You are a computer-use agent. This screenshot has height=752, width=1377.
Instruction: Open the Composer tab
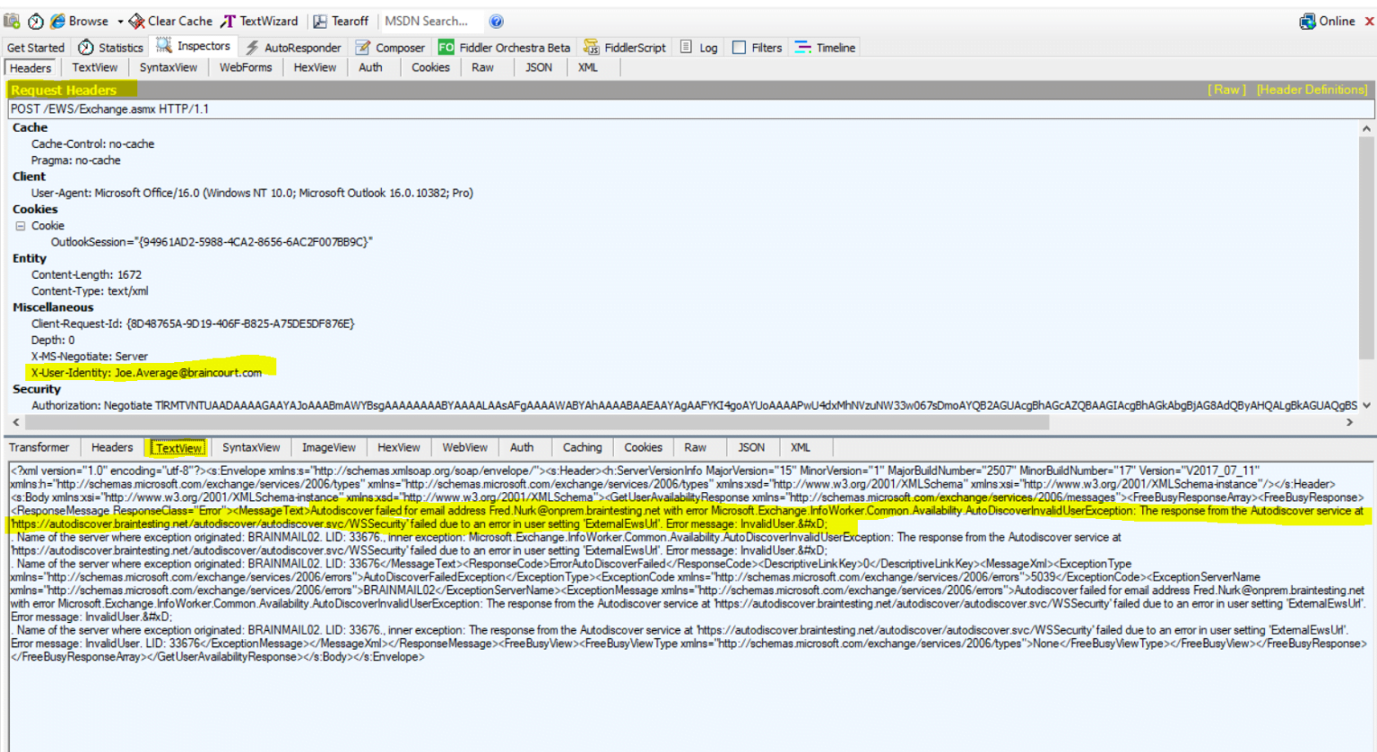(x=390, y=48)
